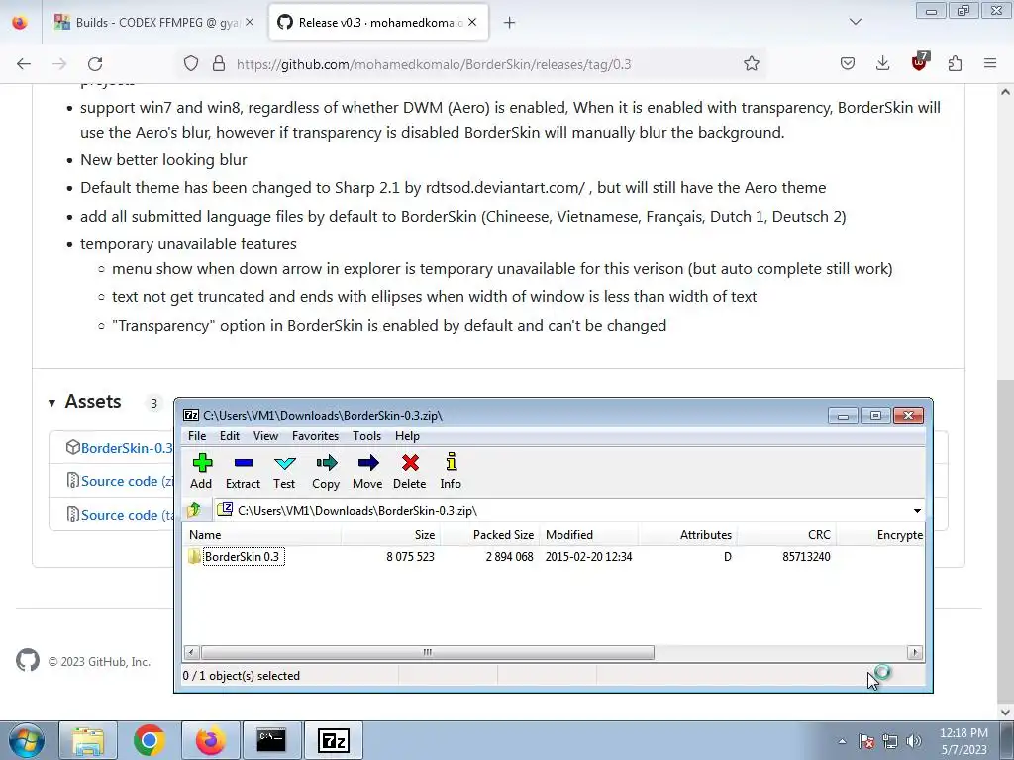Click the taskbar clock showing 12:18 PM
The height and width of the screenshot is (760, 1014).
(963, 741)
